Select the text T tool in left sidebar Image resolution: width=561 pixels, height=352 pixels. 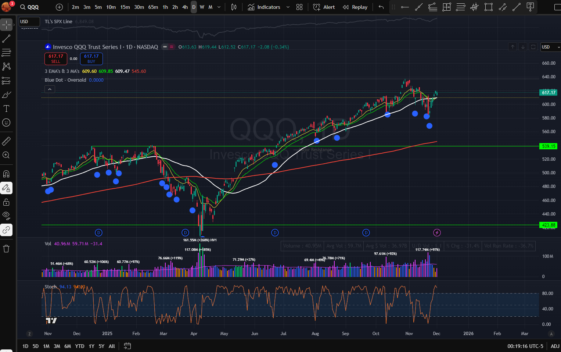point(6,109)
